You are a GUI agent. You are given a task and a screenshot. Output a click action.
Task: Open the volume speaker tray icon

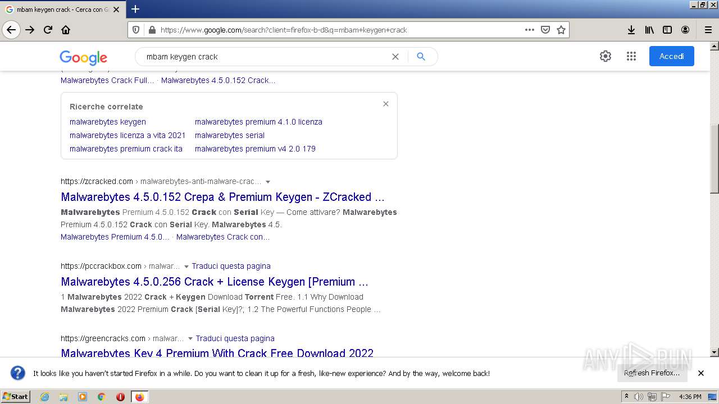point(639,397)
